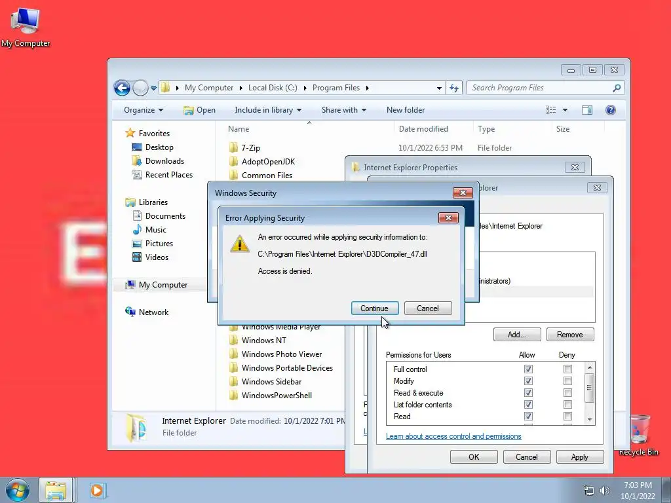Open Explorer help question-mark icon
This screenshot has width=671, height=503.
[611, 110]
